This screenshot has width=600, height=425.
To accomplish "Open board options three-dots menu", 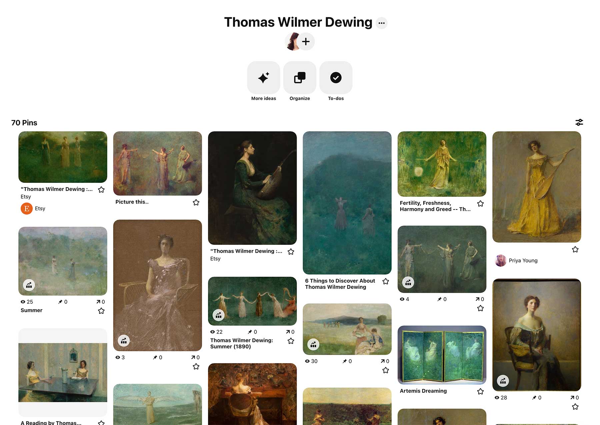I will (382, 23).
